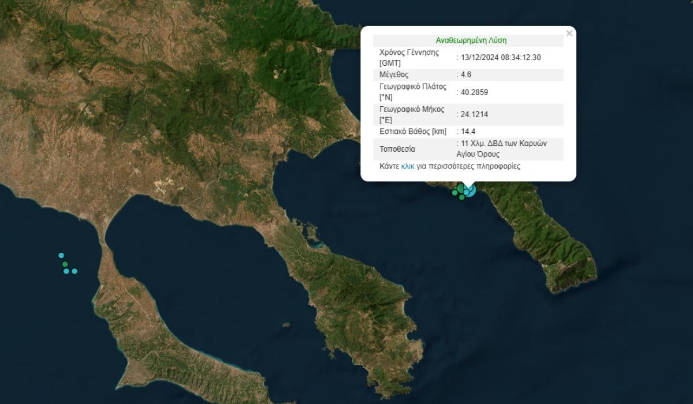Select the 'Αναθεωρημένη Λύση' popup title
The width and height of the screenshot is (693, 404).
pos(471,40)
